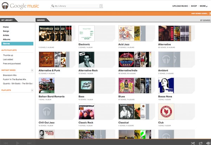Click the Classic Rock title
The height and width of the screenshot is (145, 211).
(x=86, y=122)
